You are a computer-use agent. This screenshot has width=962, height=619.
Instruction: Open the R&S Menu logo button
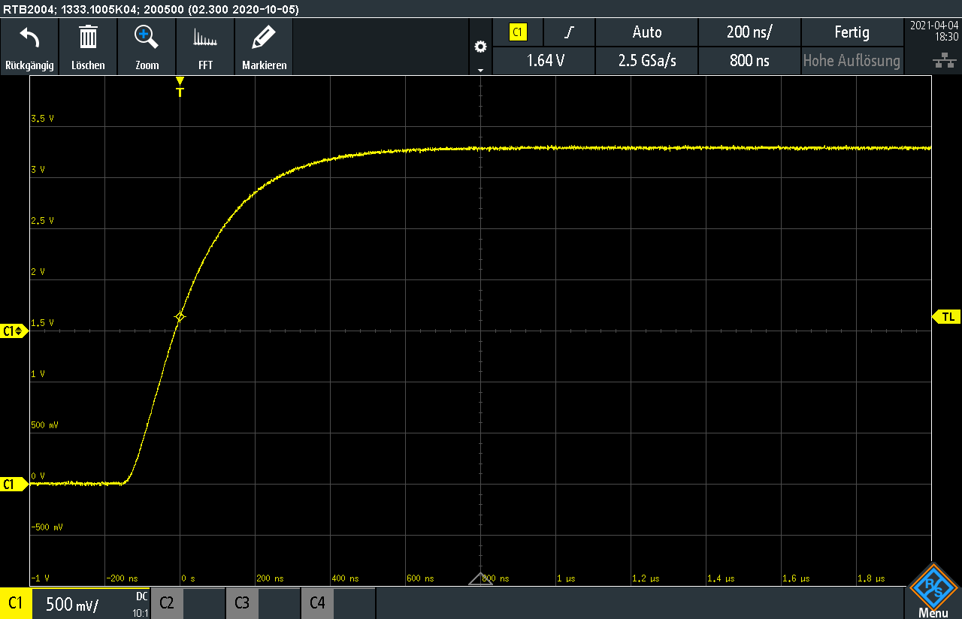click(x=933, y=591)
